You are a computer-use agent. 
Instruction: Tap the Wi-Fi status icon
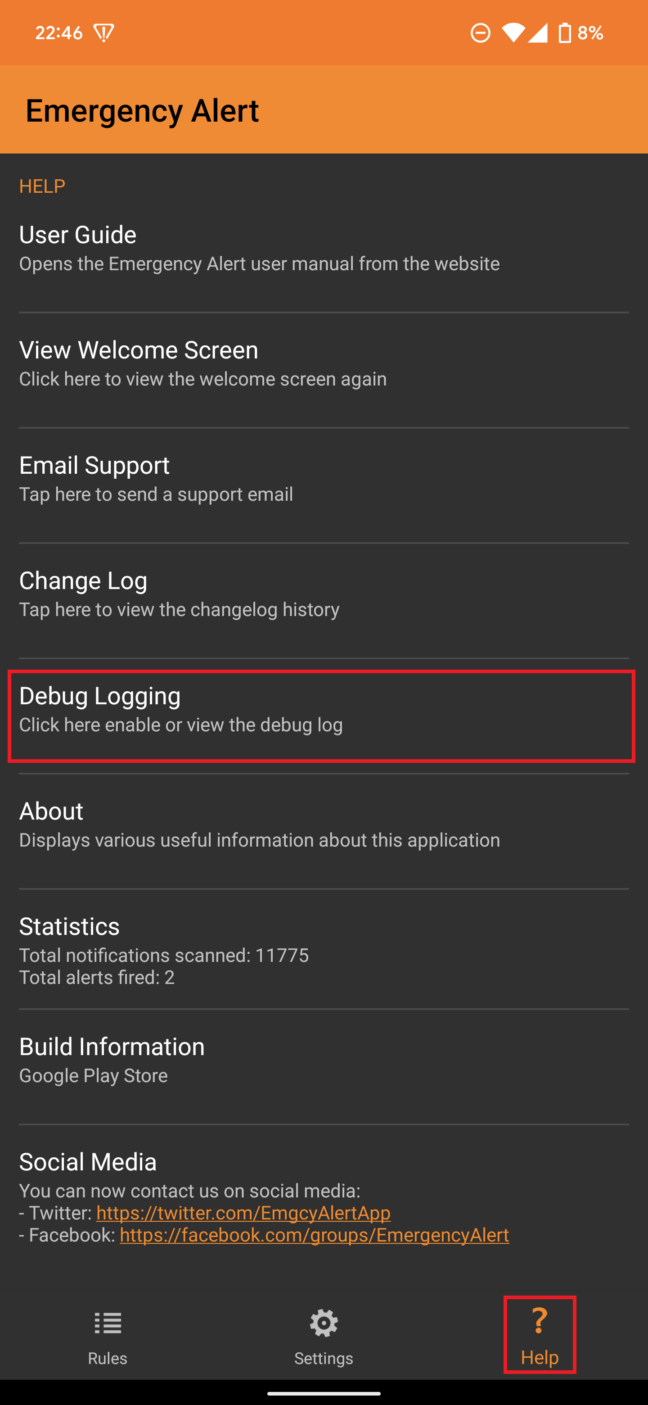[513, 33]
